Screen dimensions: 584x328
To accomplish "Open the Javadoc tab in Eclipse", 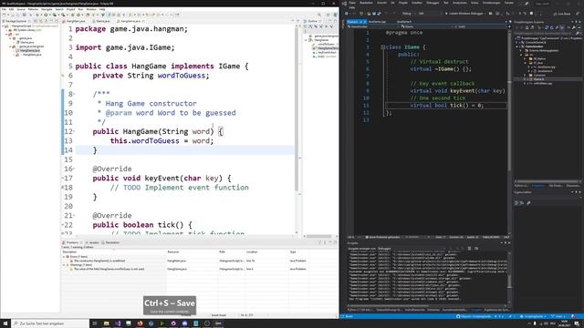I will 93,242.
